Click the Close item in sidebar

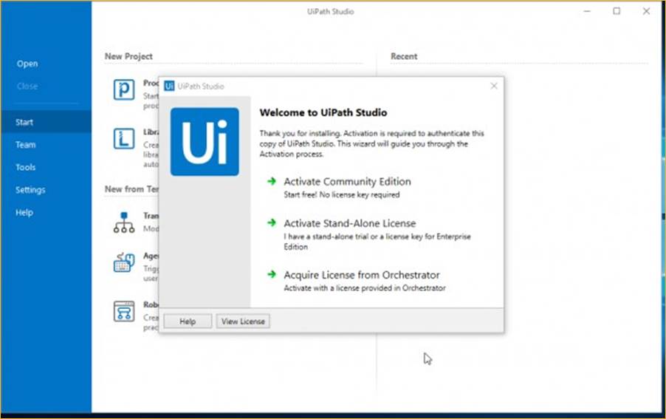tap(27, 86)
